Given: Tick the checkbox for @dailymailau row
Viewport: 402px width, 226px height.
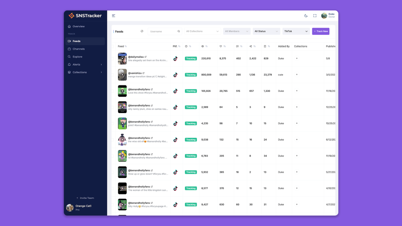Looking at the screenshot, I should pos(113,58).
